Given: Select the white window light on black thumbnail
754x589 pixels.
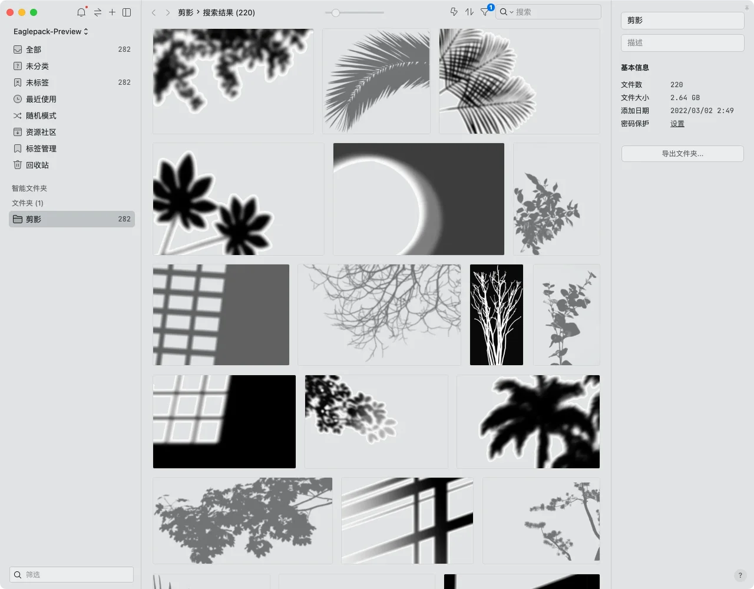Looking at the screenshot, I should tap(224, 422).
